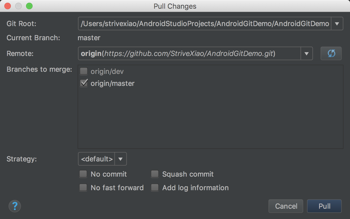Select the origin/master branch label
Screen dimensions: 350x219
113,83
